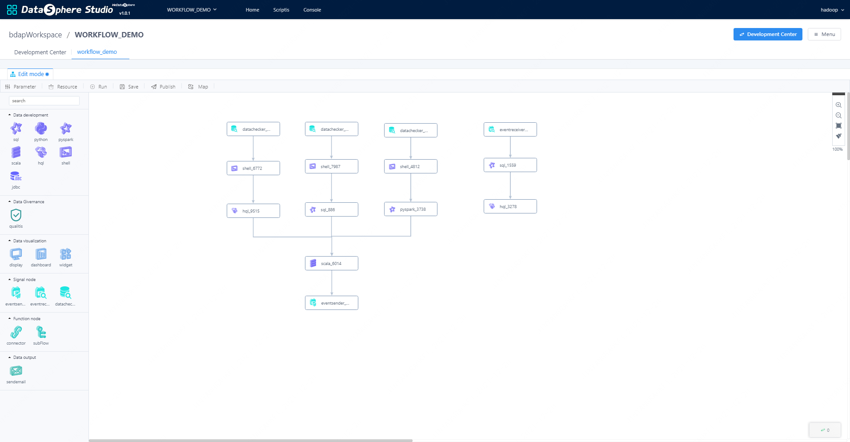
Task: Select the dashboard icon under Data visualization
Action: pos(40,255)
